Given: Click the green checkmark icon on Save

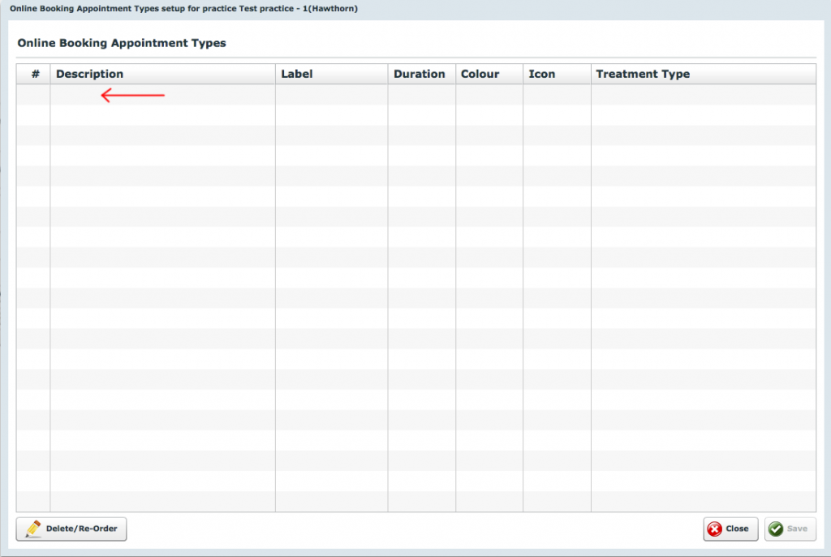Looking at the screenshot, I should tap(776, 529).
